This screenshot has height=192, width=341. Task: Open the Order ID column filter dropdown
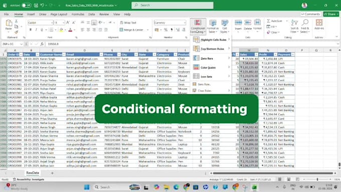click(x=21, y=55)
